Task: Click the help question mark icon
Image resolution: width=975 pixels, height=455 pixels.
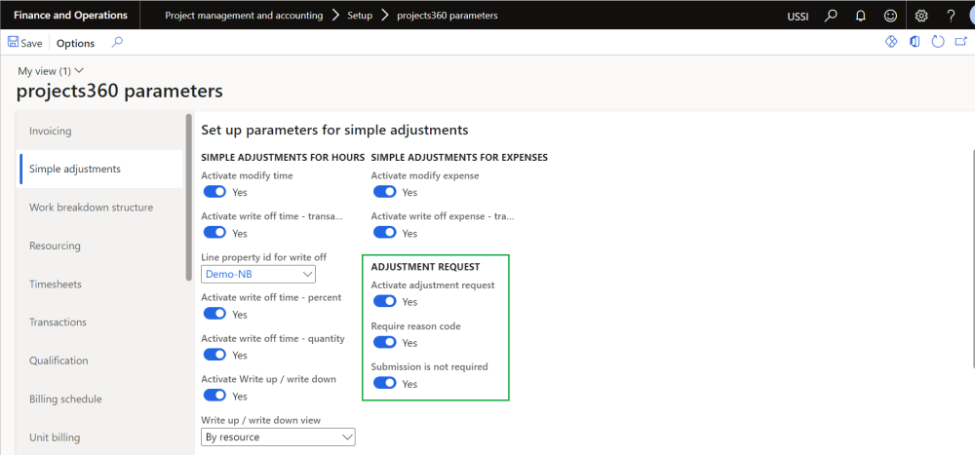Action: [x=951, y=16]
